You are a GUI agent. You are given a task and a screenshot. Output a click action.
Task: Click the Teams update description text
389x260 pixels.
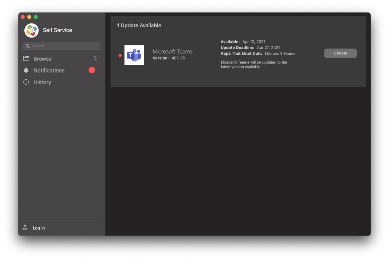point(254,64)
